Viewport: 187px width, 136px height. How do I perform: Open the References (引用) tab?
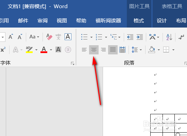[4, 21]
